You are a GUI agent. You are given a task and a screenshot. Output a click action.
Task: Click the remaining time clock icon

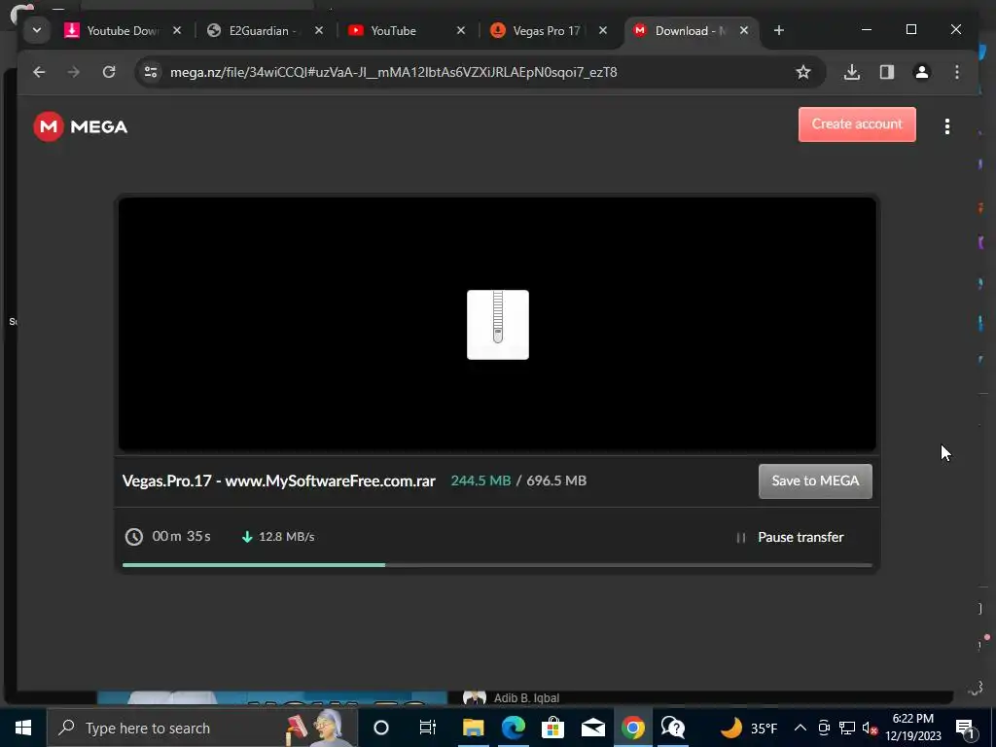click(133, 537)
